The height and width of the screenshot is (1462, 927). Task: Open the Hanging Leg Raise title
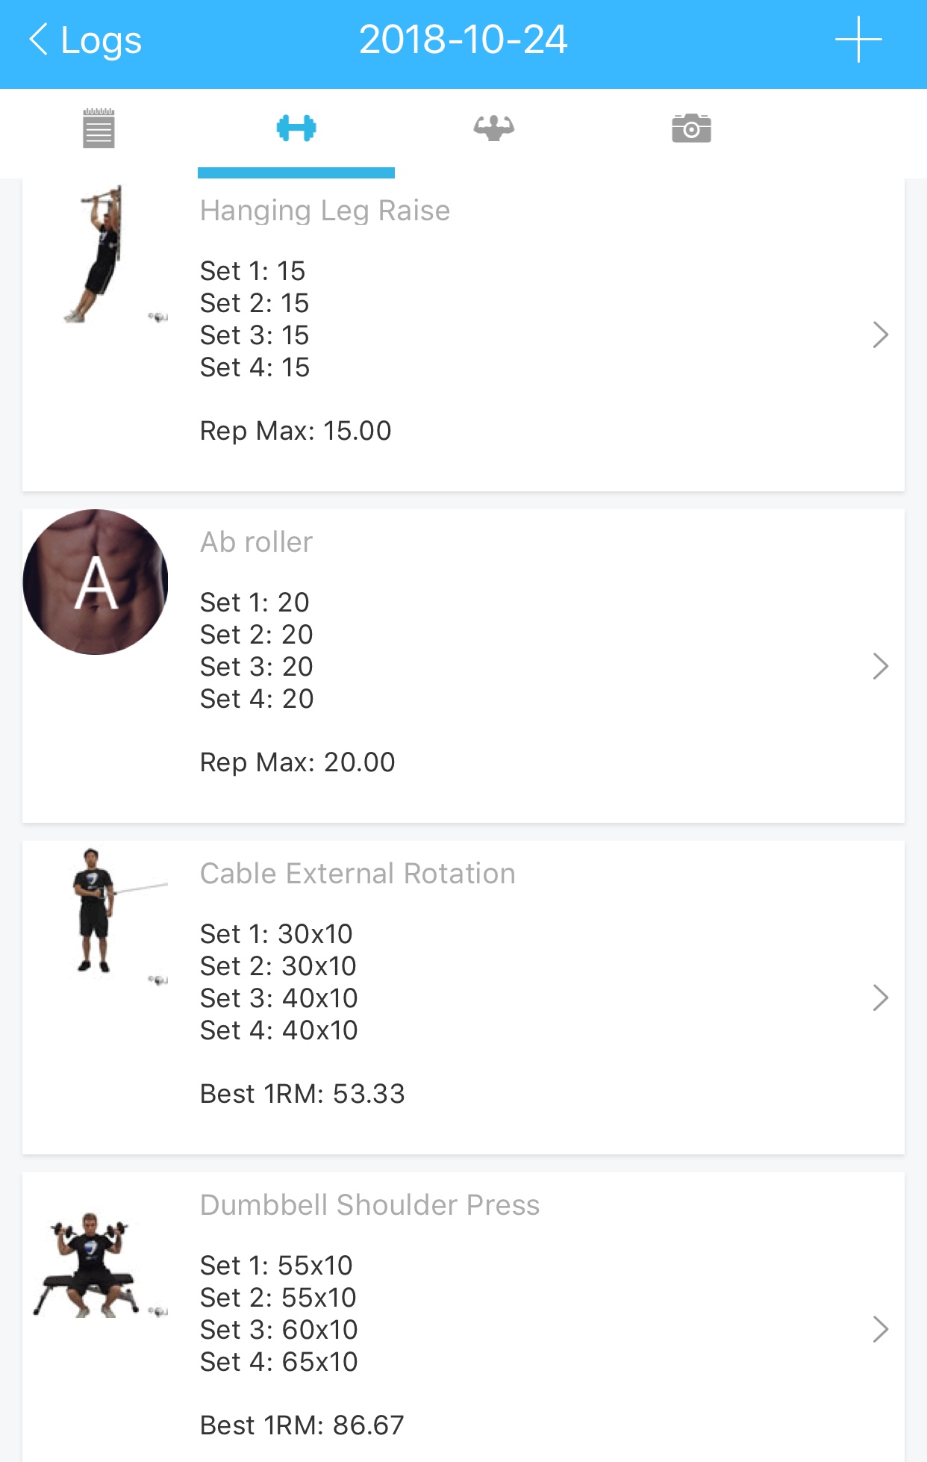tap(325, 211)
